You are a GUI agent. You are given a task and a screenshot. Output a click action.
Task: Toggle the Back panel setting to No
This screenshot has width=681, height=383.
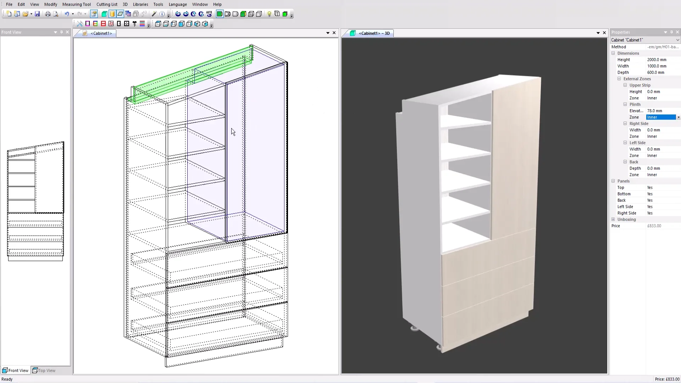click(x=650, y=200)
